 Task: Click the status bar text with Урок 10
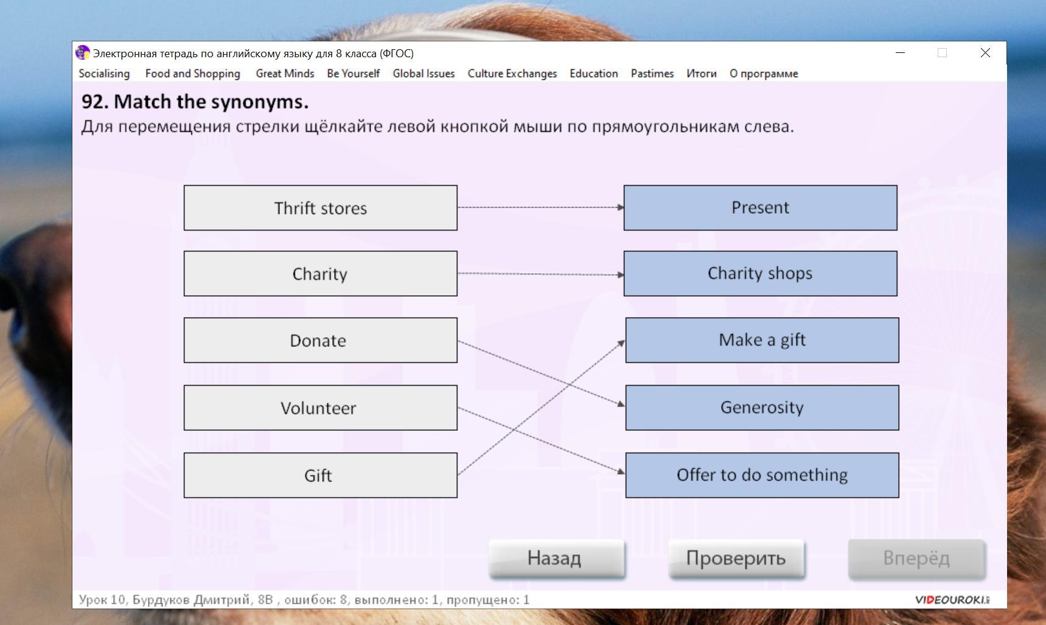[304, 600]
